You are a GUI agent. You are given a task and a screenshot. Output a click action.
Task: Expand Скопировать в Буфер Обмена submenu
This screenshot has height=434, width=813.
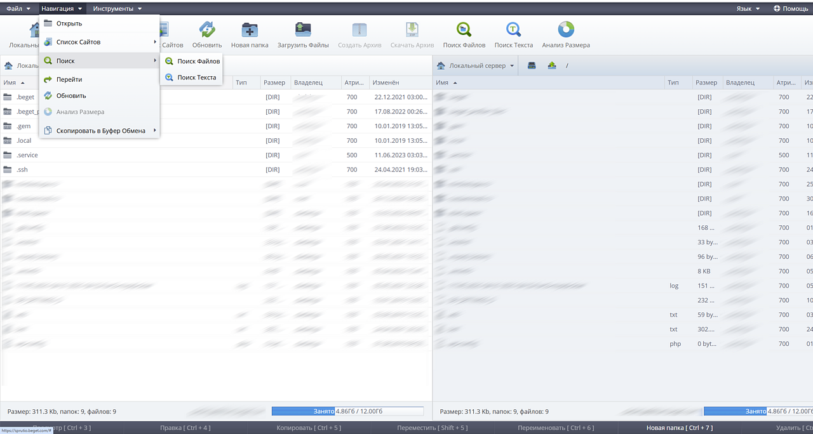point(100,131)
